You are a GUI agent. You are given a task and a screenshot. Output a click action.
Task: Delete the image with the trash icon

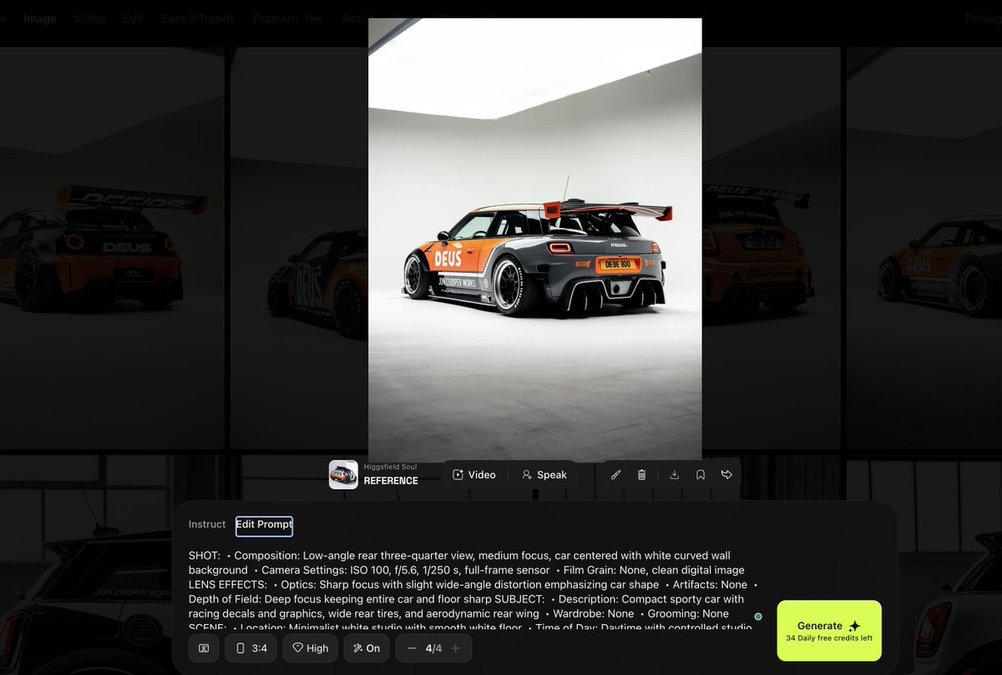click(x=641, y=475)
